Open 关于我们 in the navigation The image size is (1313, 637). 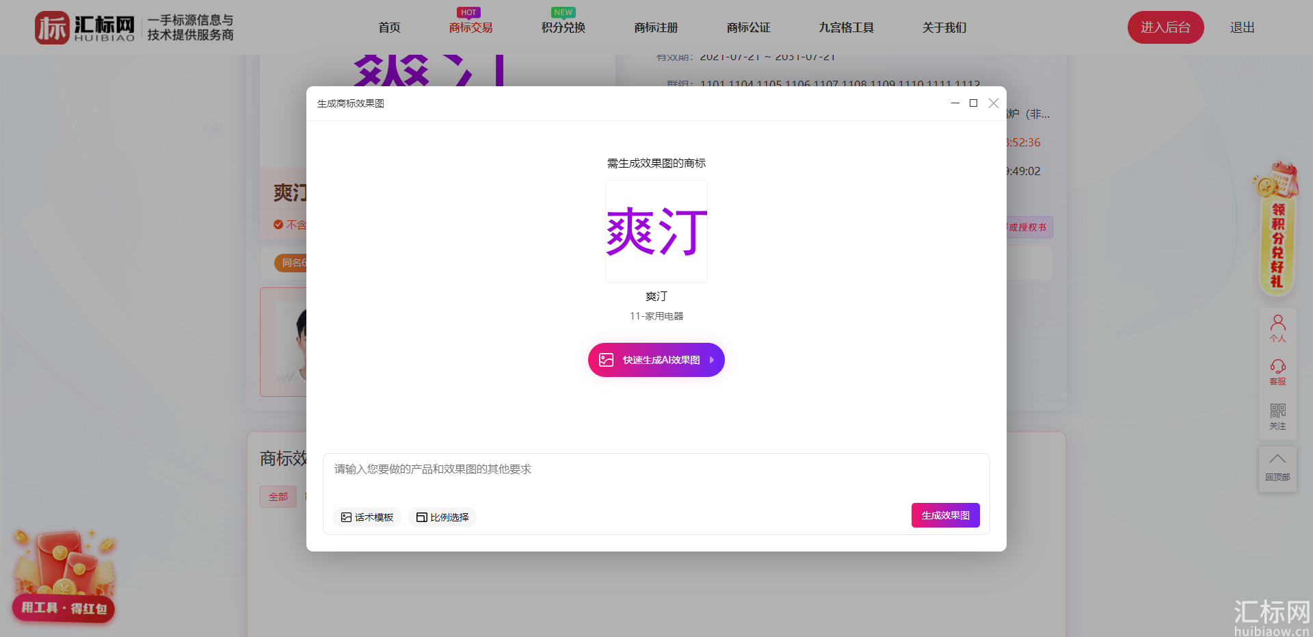click(x=944, y=27)
